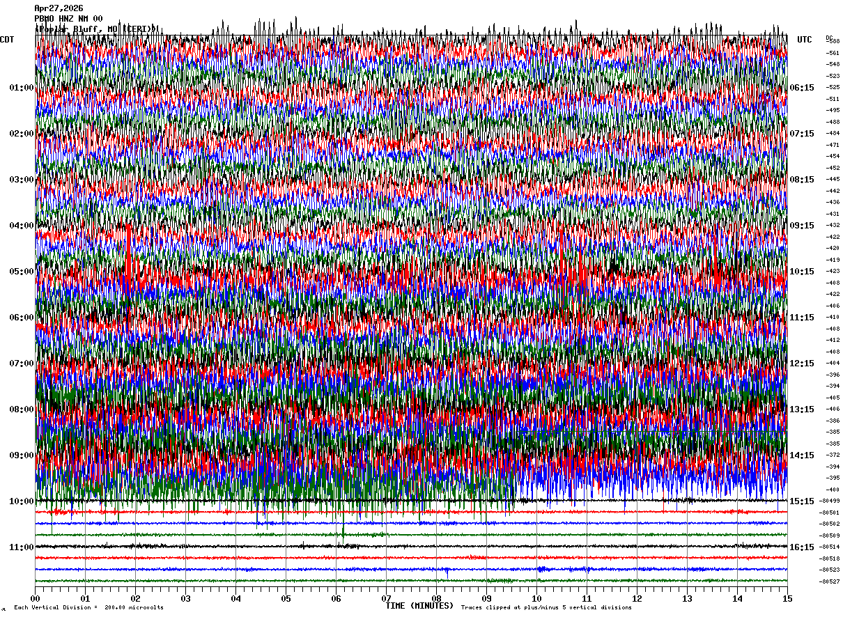Click the 08:15 UTC time label

point(802,180)
